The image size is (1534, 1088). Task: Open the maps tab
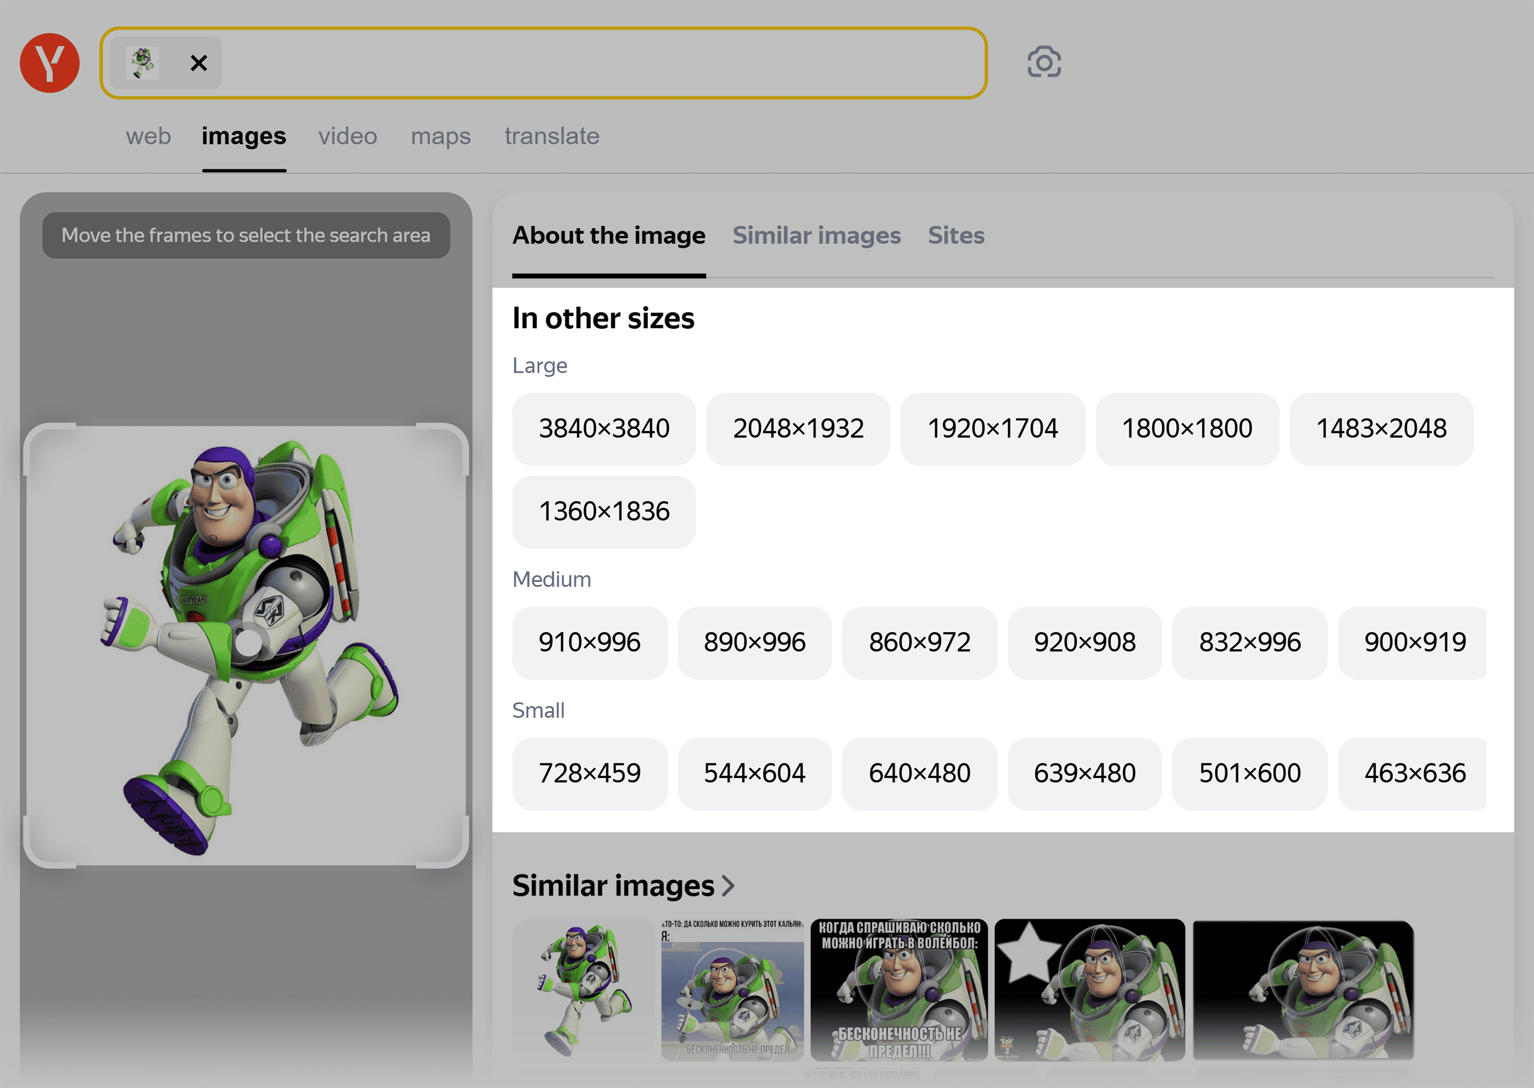[x=441, y=136]
